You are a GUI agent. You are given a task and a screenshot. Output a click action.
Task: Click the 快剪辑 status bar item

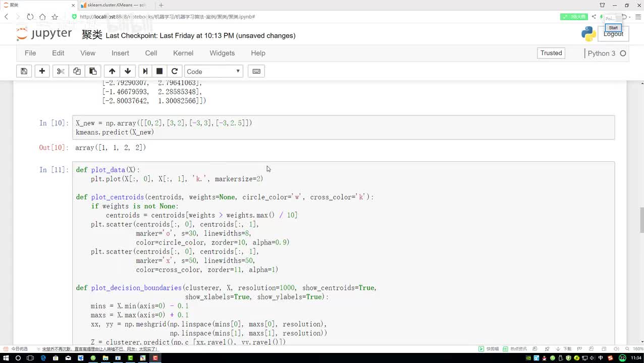tap(489, 349)
